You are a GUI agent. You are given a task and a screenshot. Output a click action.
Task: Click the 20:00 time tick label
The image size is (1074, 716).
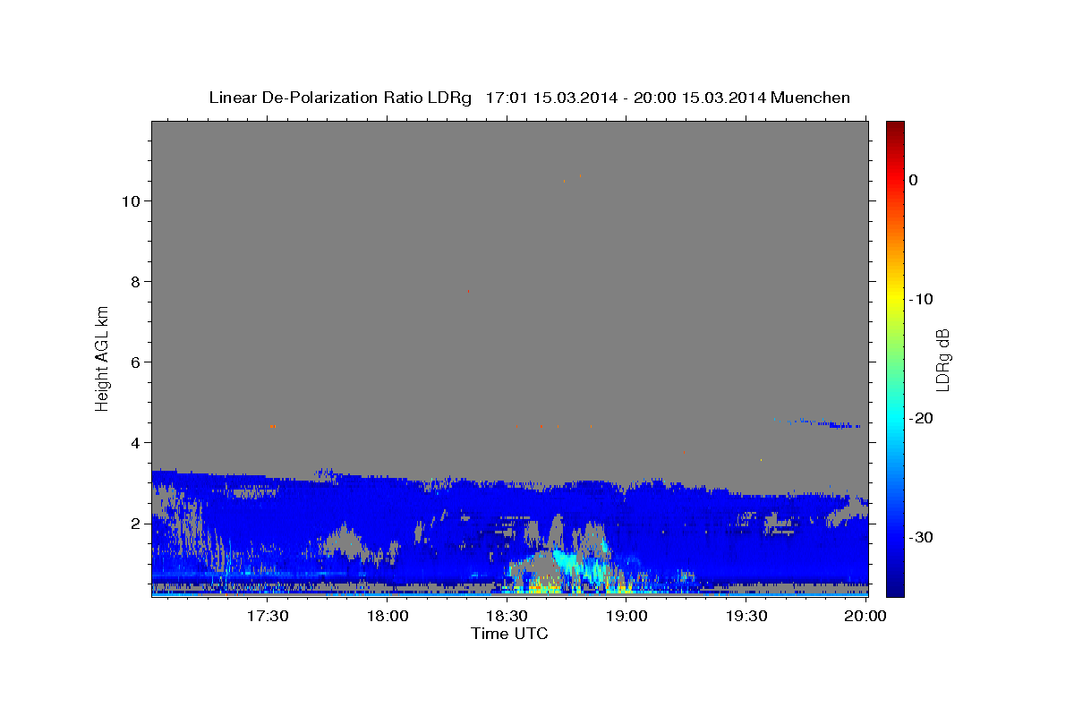(x=865, y=617)
